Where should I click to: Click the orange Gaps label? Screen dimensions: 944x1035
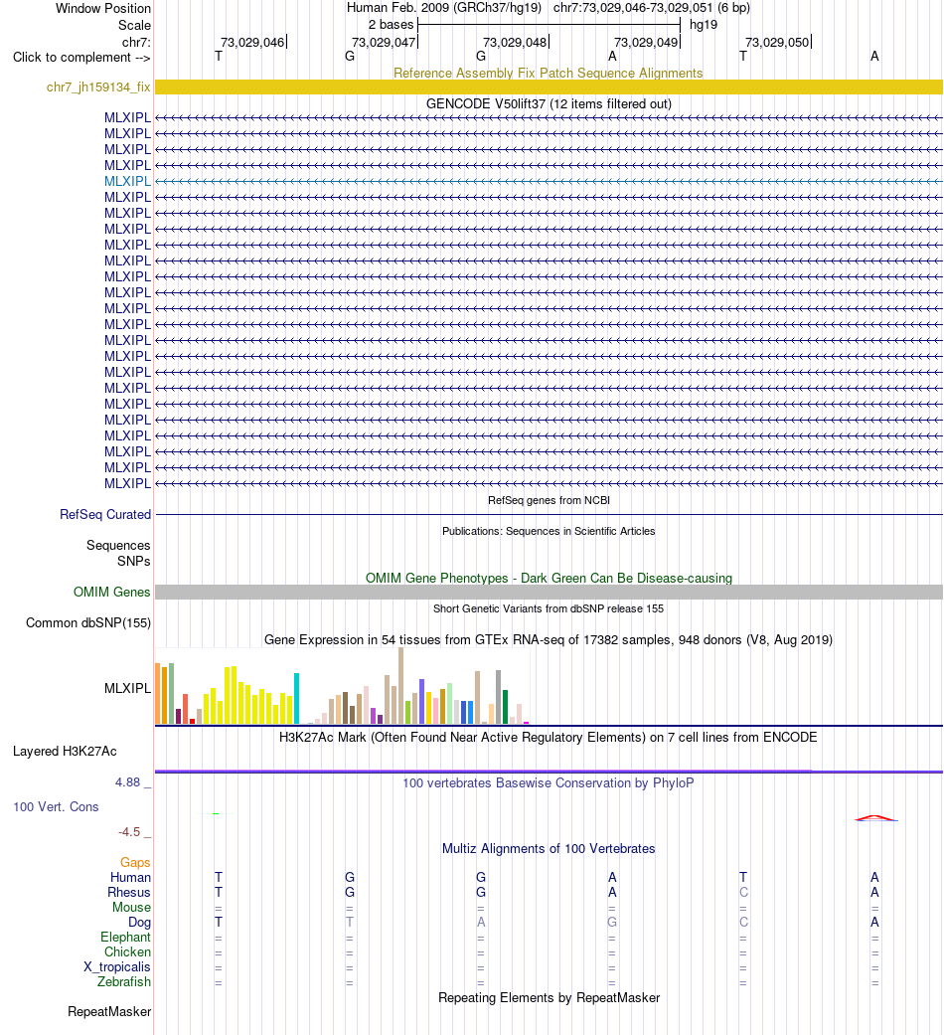(x=135, y=863)
